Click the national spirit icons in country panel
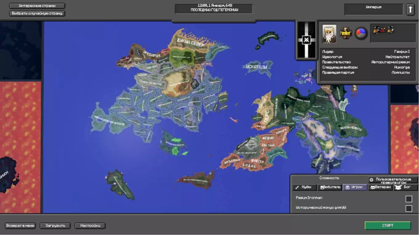Image resolution: width=419 pixels, height=235 pixels. 384,30
